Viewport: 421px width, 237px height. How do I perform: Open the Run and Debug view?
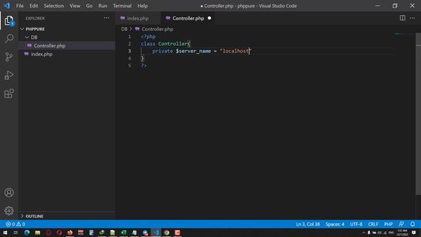(9, 75)
